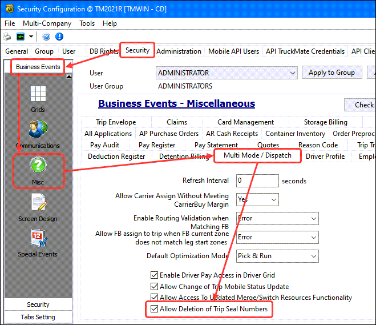Click the green waveform monitor icon
Viewport: 376px width, 325px height.
(20, 37)
